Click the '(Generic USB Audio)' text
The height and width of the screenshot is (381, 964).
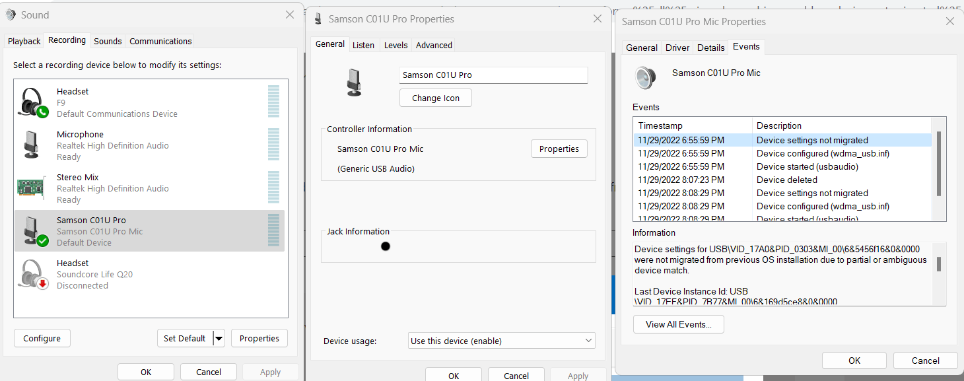[x=376, y=168]
